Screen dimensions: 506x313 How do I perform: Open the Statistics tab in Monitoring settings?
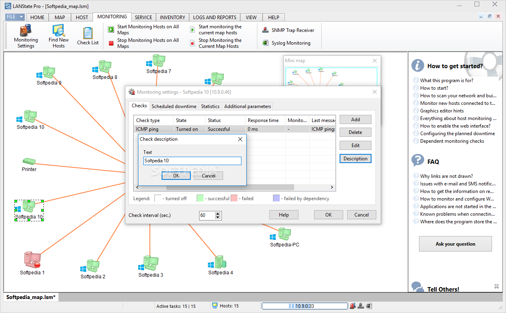210,106
